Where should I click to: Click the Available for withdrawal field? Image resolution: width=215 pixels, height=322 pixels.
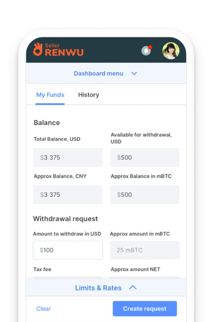coord(145,157)
